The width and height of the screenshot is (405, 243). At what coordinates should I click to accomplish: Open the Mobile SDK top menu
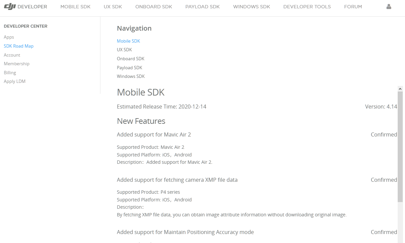75,7
